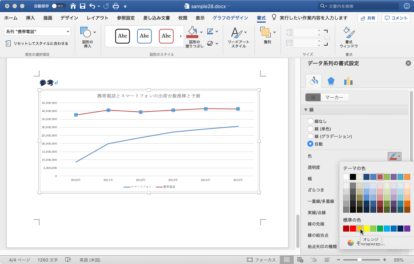The height and width of the screenshot is (264, 414).
Task: Open the feedback smiley face icon
Action: (407, 6)
